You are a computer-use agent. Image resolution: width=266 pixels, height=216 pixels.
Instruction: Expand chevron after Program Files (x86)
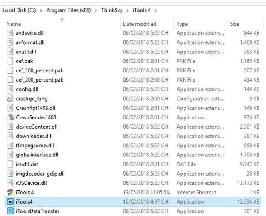[96, 10]
